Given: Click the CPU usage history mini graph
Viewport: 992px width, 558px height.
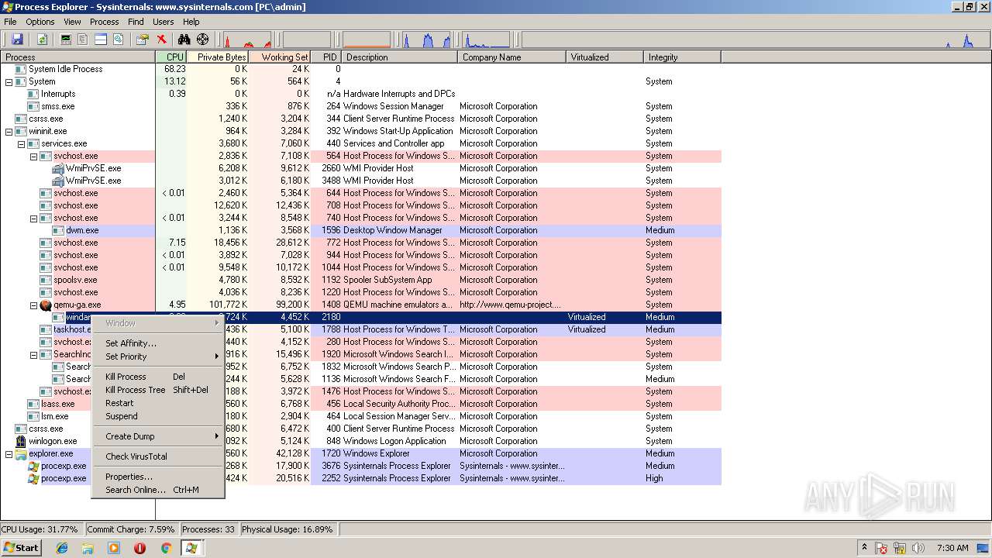Looking at the screenshot, I should [x=247, y=40].
